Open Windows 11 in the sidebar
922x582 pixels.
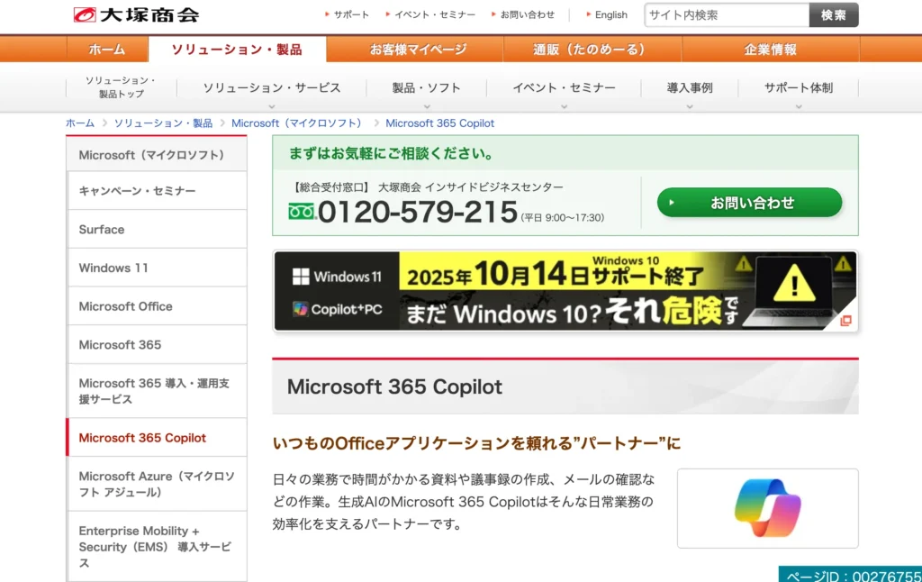(x=157, y=268)
